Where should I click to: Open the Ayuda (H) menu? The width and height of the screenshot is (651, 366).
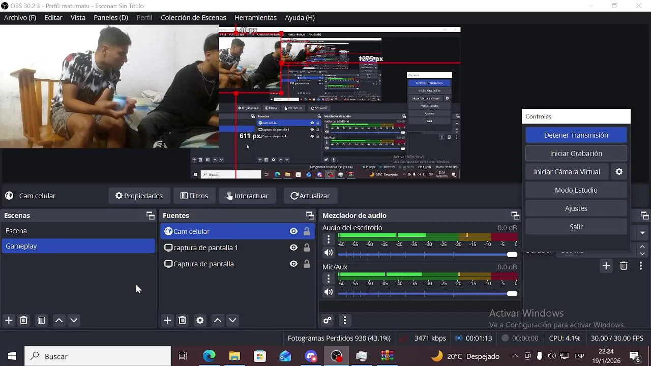pos(300,18)
